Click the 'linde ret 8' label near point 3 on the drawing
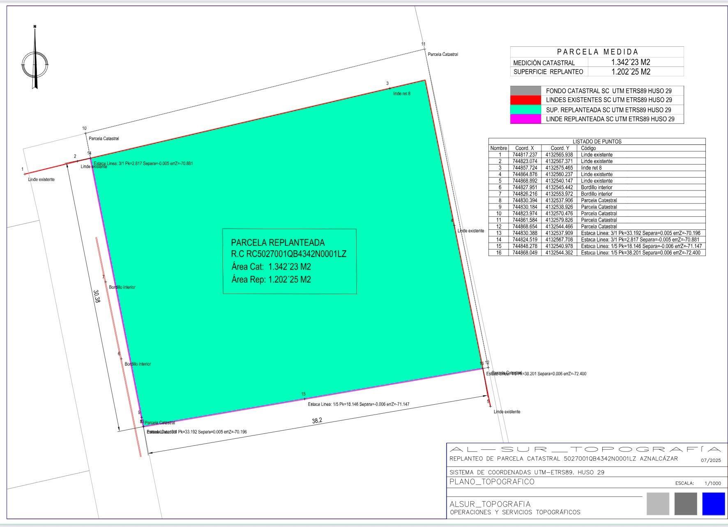Screen dimensions: 728x527 point(401,94)
